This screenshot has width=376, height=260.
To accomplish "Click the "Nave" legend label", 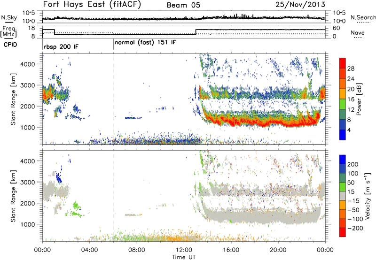I will click(358, 33).
